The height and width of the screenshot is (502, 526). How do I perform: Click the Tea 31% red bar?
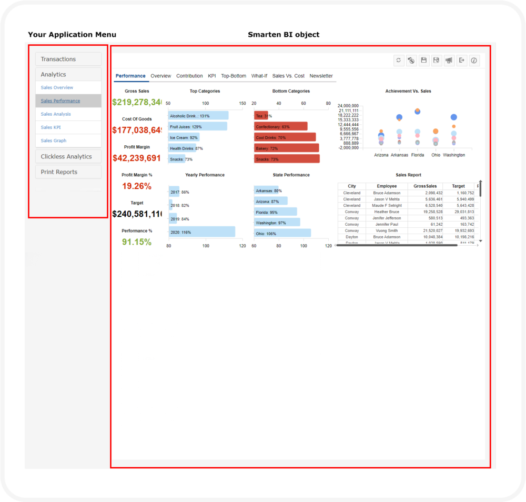[x=261, y=116]
